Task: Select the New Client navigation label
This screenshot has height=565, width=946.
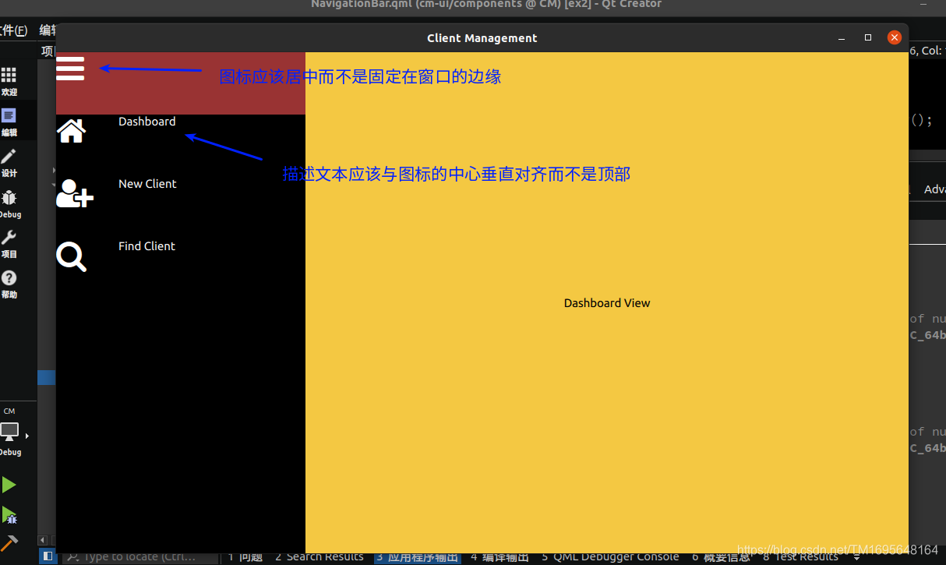Action: [147, 184]
